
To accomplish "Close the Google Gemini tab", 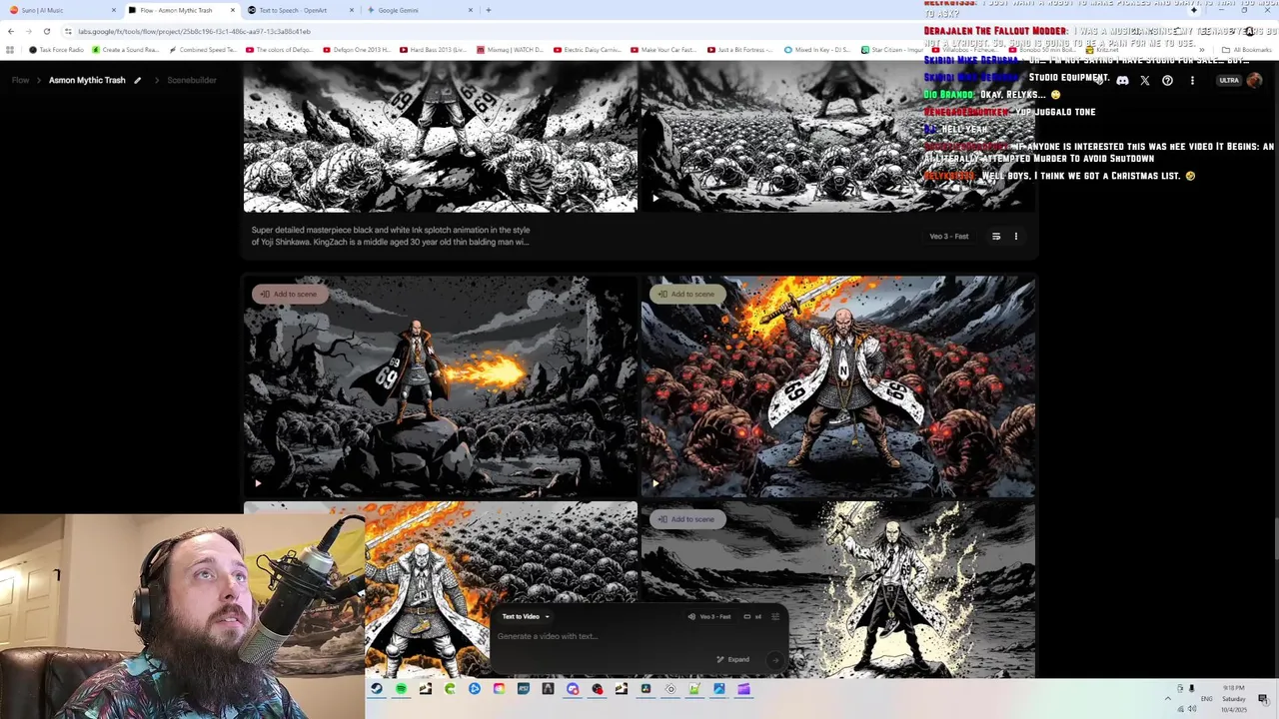I will [x=471, y=10].
